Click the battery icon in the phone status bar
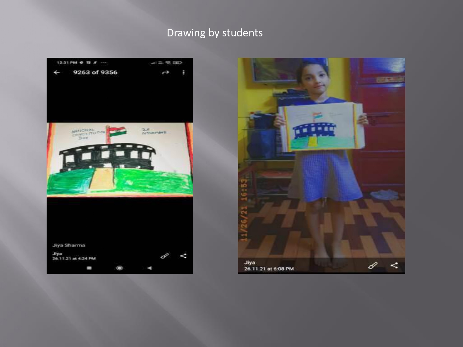 177,63
